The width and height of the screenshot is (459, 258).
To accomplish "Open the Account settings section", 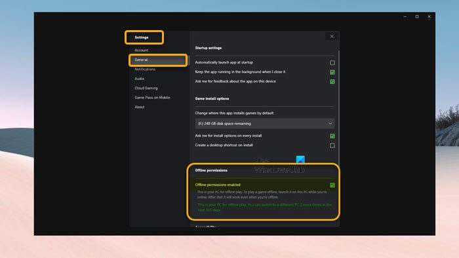I will tap(142, 50).
